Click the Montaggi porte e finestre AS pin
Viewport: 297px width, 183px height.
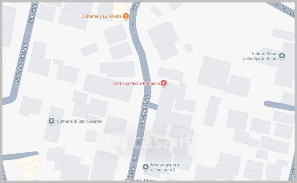point(146,167)
